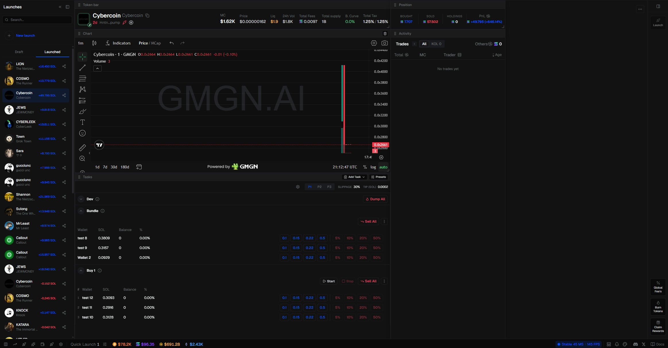Open Buy 1 section more options menu
Screen dimensions: 668x348
pyautogui.click(x=384, y=281)
